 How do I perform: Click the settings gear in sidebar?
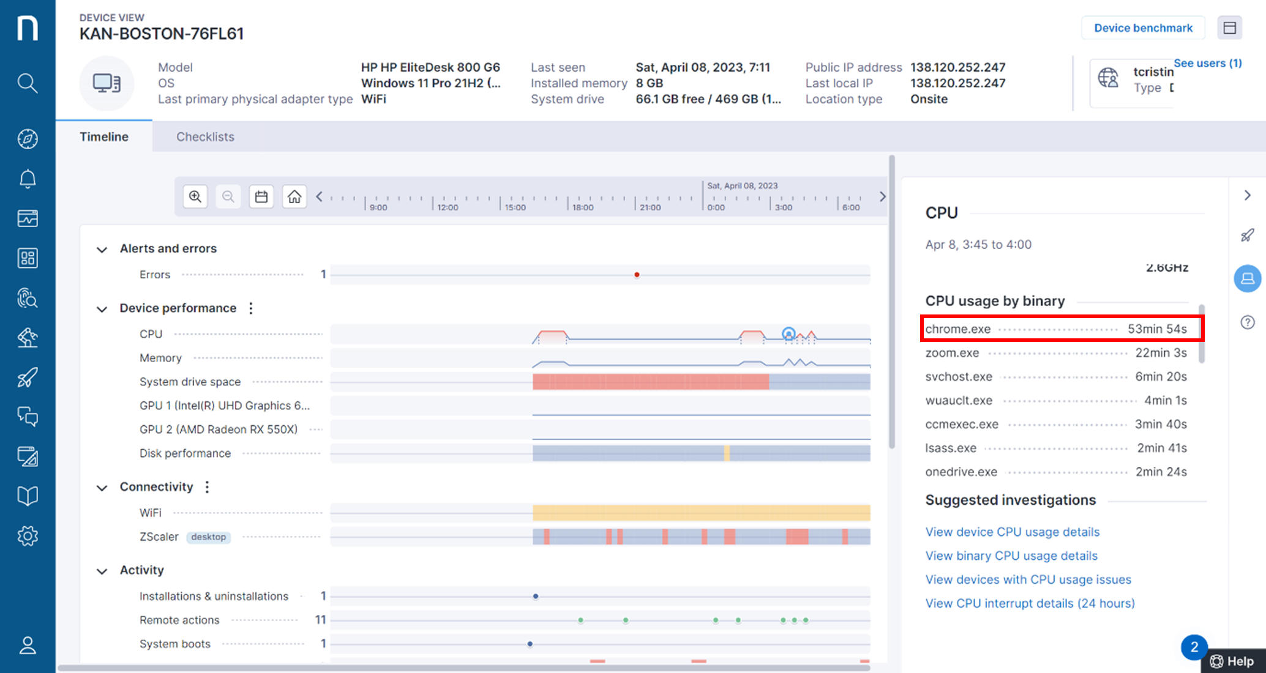28,536
